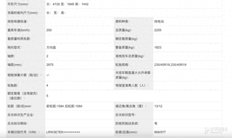Click the 防抱死制动系统 label
Viewport: 232px width, 138px height.
(x=127, y=123)
